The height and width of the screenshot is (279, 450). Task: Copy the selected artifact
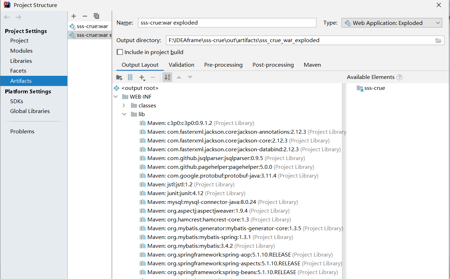pyautogui.click(x=96, y=16)
